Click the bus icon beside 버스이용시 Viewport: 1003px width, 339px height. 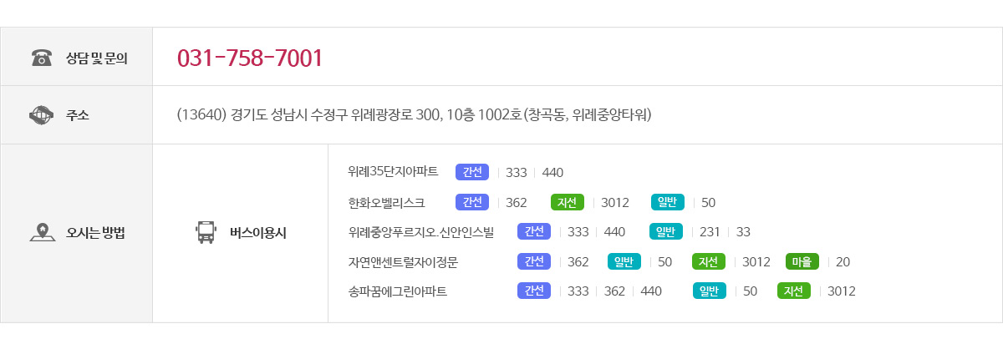[x=205, y=232]
